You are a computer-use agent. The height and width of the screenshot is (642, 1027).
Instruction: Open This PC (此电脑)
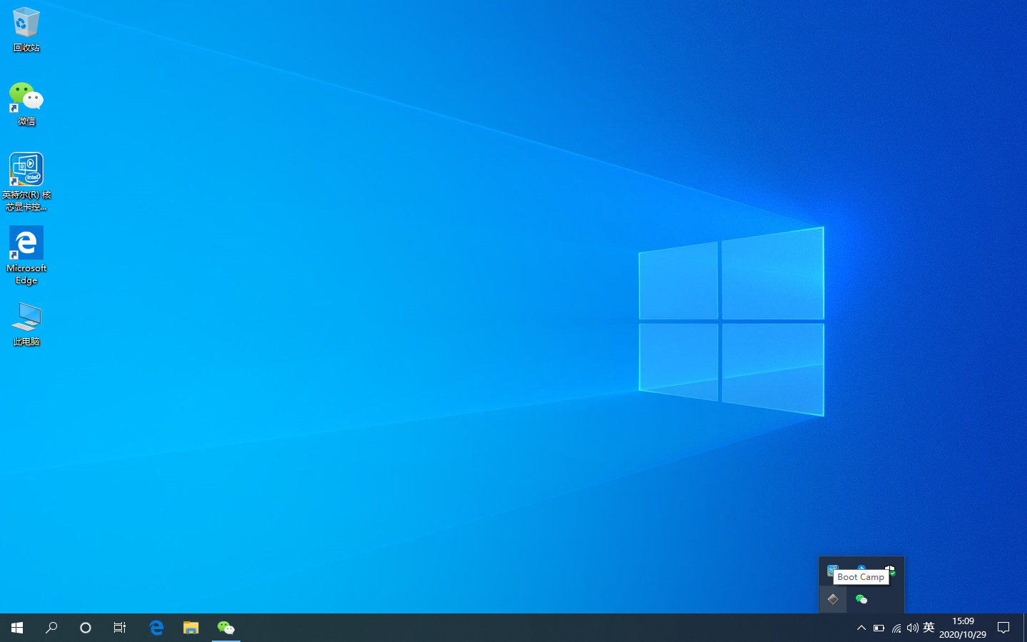click(x=26, y=316)
